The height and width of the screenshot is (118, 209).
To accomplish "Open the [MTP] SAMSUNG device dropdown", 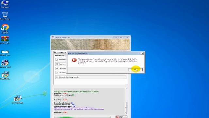I will pyautogui.click(x=60, y=52).
